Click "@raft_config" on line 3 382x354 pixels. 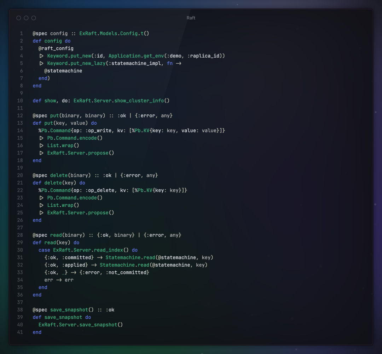tap(56, 48)
